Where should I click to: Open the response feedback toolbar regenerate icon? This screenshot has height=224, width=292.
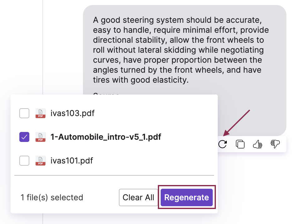223,144
